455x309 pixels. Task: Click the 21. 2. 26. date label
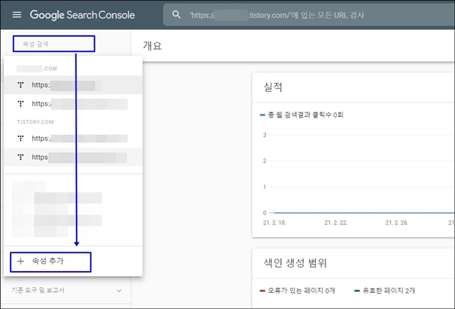click(397, 223)
